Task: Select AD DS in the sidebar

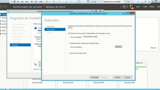Action: [3, 24]
